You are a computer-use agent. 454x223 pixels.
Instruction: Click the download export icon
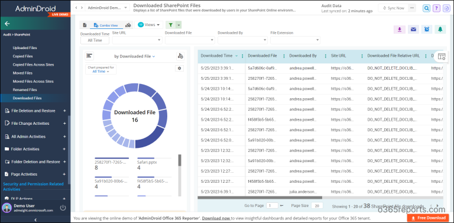(399, 29)
